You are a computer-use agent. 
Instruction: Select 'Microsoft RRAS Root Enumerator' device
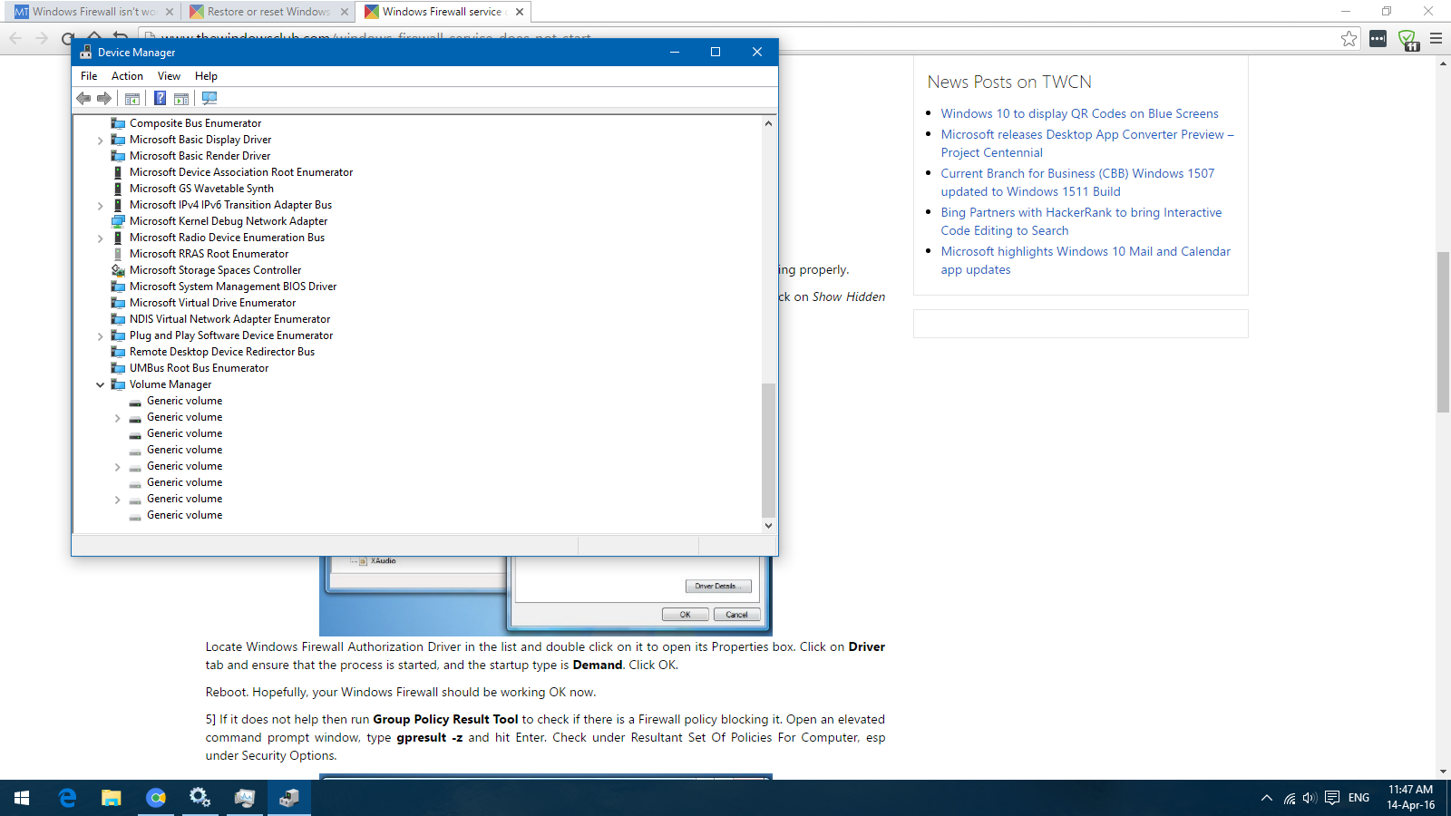tap(209, 254)
